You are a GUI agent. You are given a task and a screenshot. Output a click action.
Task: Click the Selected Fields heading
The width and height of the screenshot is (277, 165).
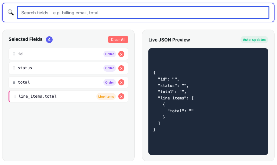(26, 39)
